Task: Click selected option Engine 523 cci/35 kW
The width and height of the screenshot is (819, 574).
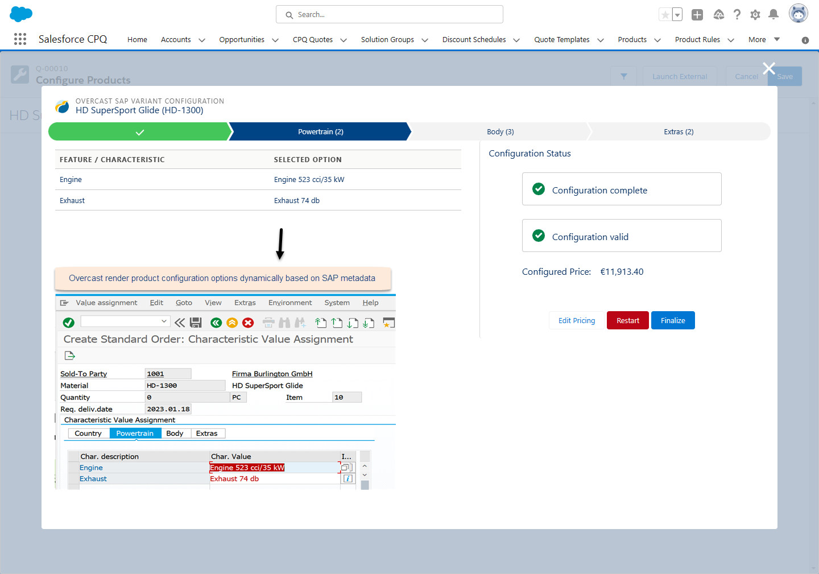Action: click(x=309, y=179)
